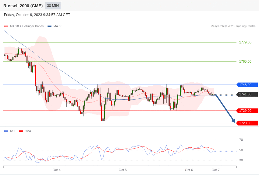This screenshot has width=259, height=175.
Task: Click the blue MA 50 legend swatch
Action: pyautogui.click(x=49, y=26)
